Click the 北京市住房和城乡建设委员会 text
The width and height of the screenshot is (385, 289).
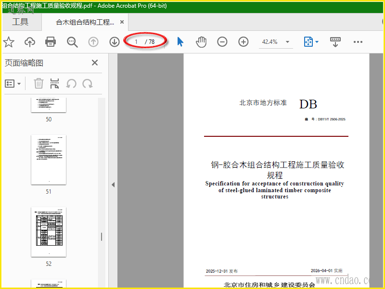(269, 285)
